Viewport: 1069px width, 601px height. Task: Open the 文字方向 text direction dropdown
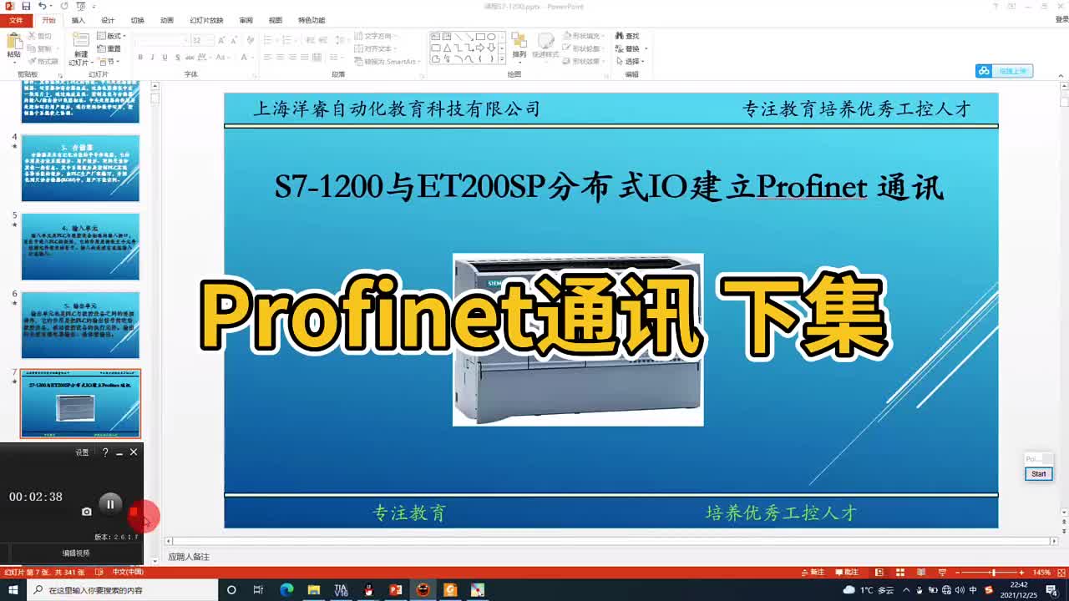tap(375, 36)
